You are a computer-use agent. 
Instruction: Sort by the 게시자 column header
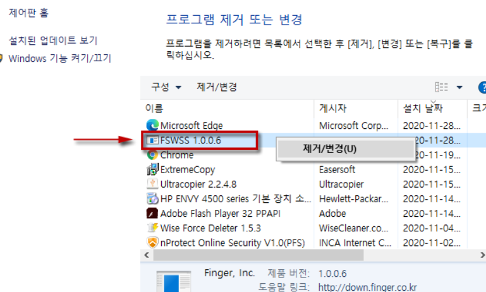coord(333,108)
